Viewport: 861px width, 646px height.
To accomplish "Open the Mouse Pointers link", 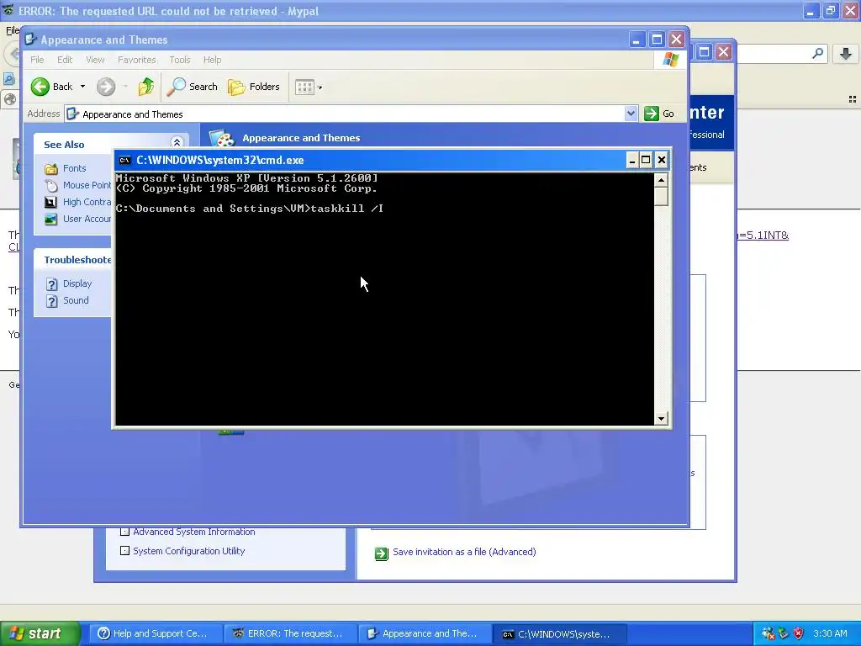I will coord(87,185).
